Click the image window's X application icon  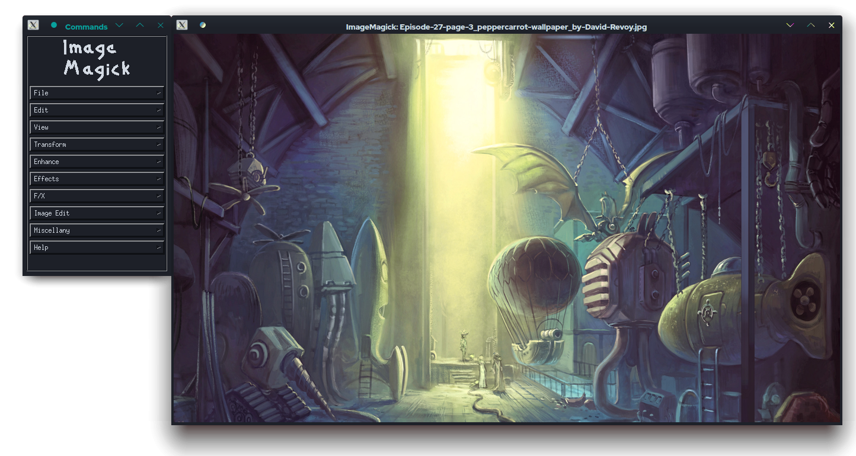click(x=182, y=25)
